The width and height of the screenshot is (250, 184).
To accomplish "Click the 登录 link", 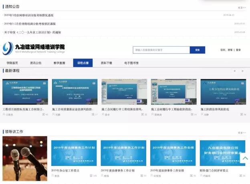I will click(x=238, y=50).
